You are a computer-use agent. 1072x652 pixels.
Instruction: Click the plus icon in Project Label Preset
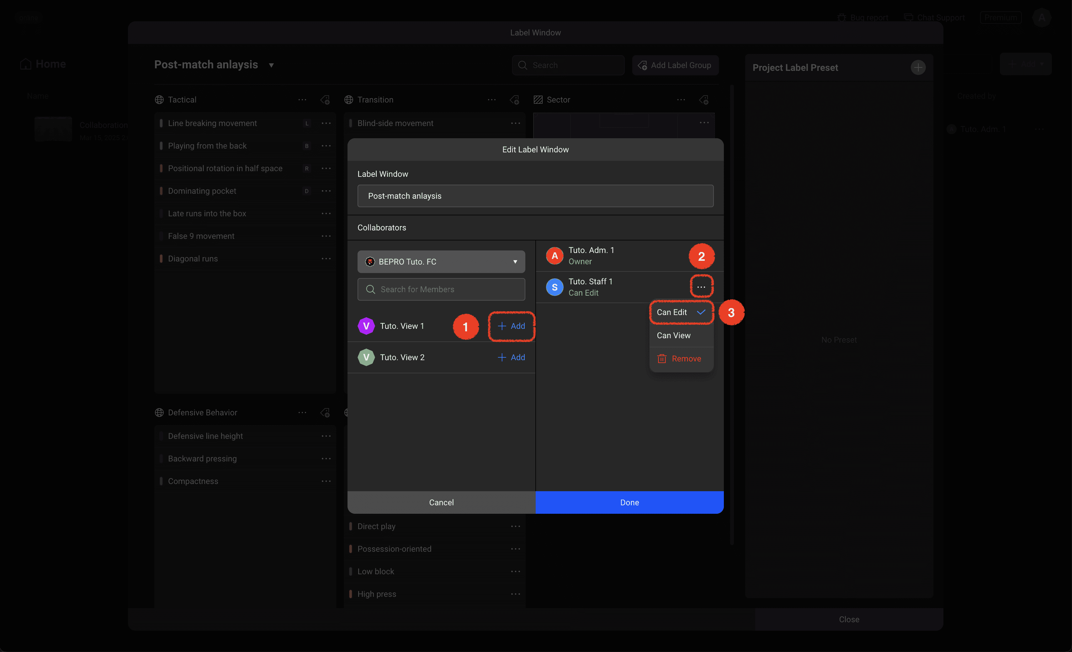click(918, 67)
